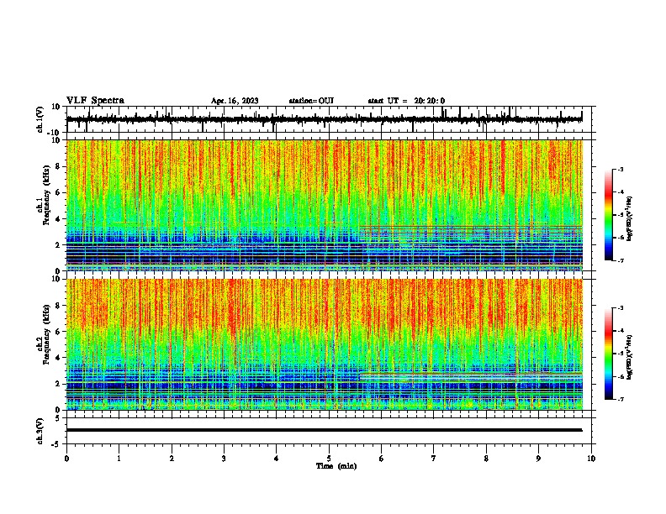Click the "-3" label on ch.1 color scale
The width and height of the screenshot is (666, 514).
tap(620, 169)
